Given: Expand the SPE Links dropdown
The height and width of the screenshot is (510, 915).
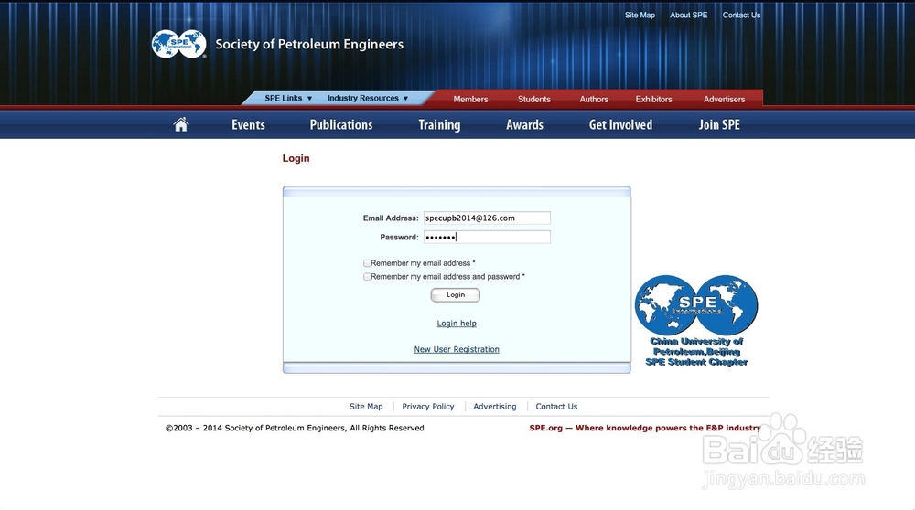Looking at the screenshot, I should click(288, 98).
